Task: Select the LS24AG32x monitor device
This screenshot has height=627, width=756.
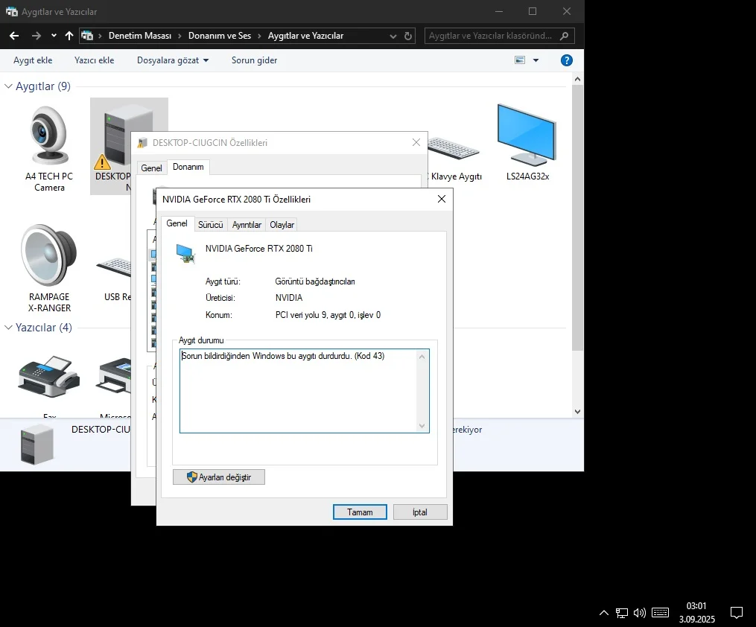Action: (527, 142)
